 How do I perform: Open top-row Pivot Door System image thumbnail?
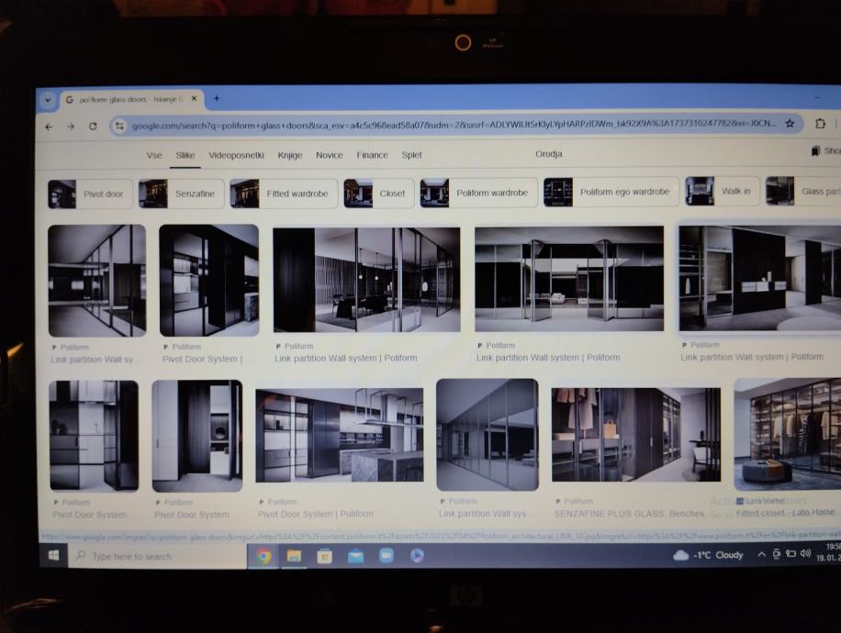(209, 281)
